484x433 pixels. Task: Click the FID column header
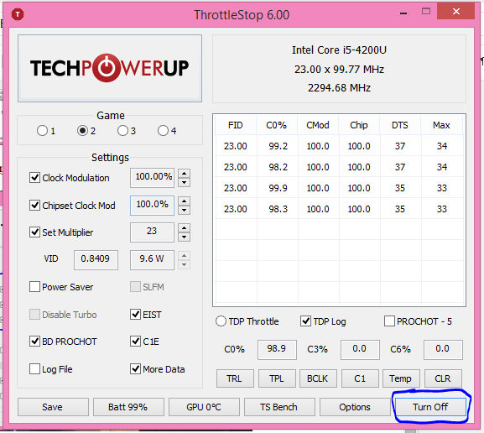[236, 125]
